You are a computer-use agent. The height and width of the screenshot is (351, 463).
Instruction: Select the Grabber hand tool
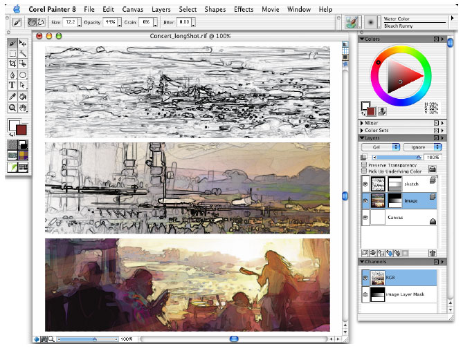[23, 108]
